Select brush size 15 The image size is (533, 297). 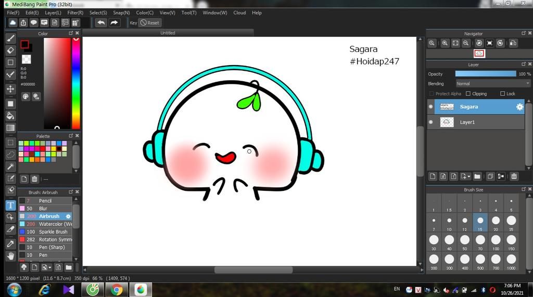(480, 223)
